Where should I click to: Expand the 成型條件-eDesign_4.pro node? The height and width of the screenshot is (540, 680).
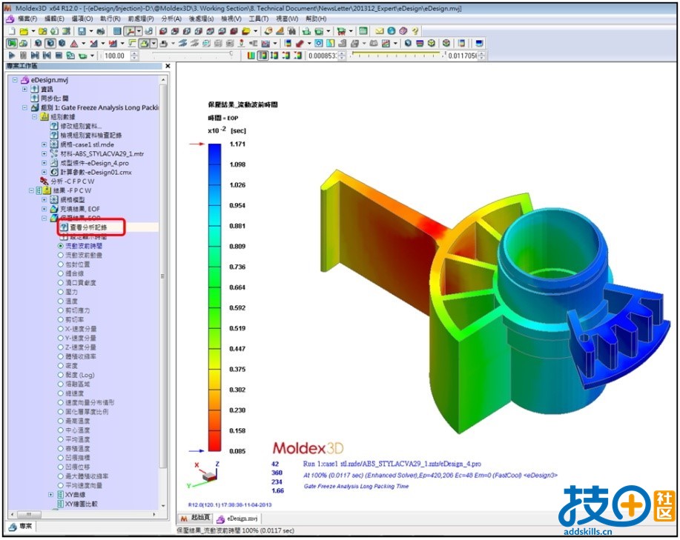(44, 163)
